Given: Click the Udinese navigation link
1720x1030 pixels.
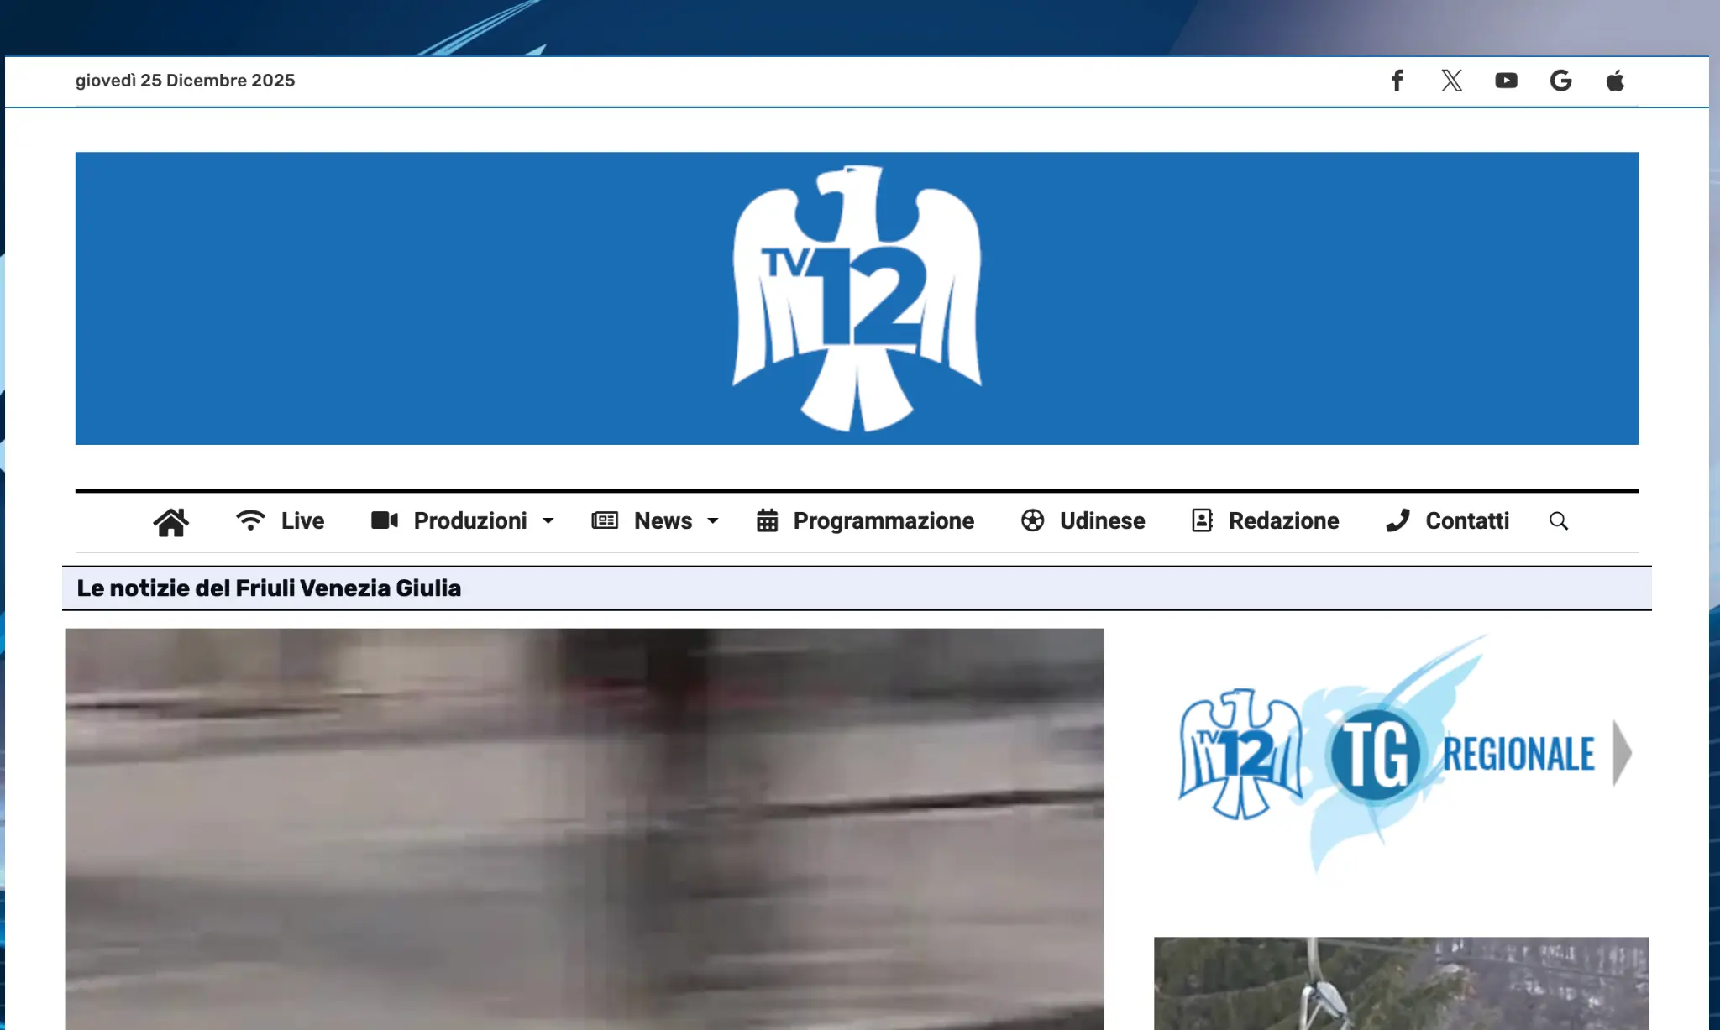Looking at the screenshot, I should (1102, 521).
